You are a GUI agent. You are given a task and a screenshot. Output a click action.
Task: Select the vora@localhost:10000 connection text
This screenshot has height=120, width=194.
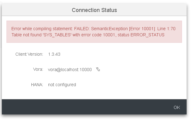coord(70,70)
